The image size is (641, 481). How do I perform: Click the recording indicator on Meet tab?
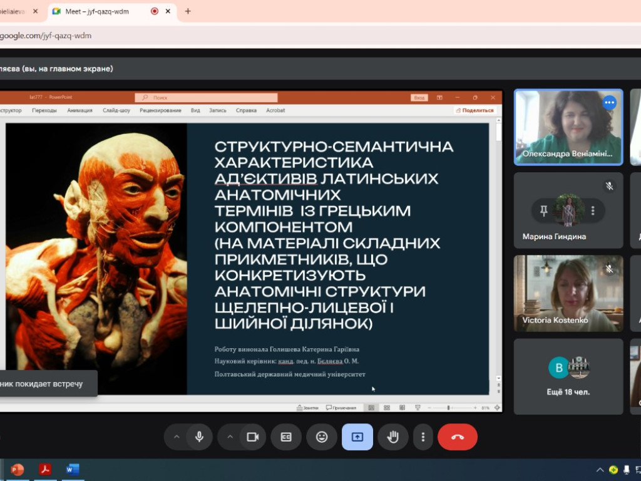[155, 11]
